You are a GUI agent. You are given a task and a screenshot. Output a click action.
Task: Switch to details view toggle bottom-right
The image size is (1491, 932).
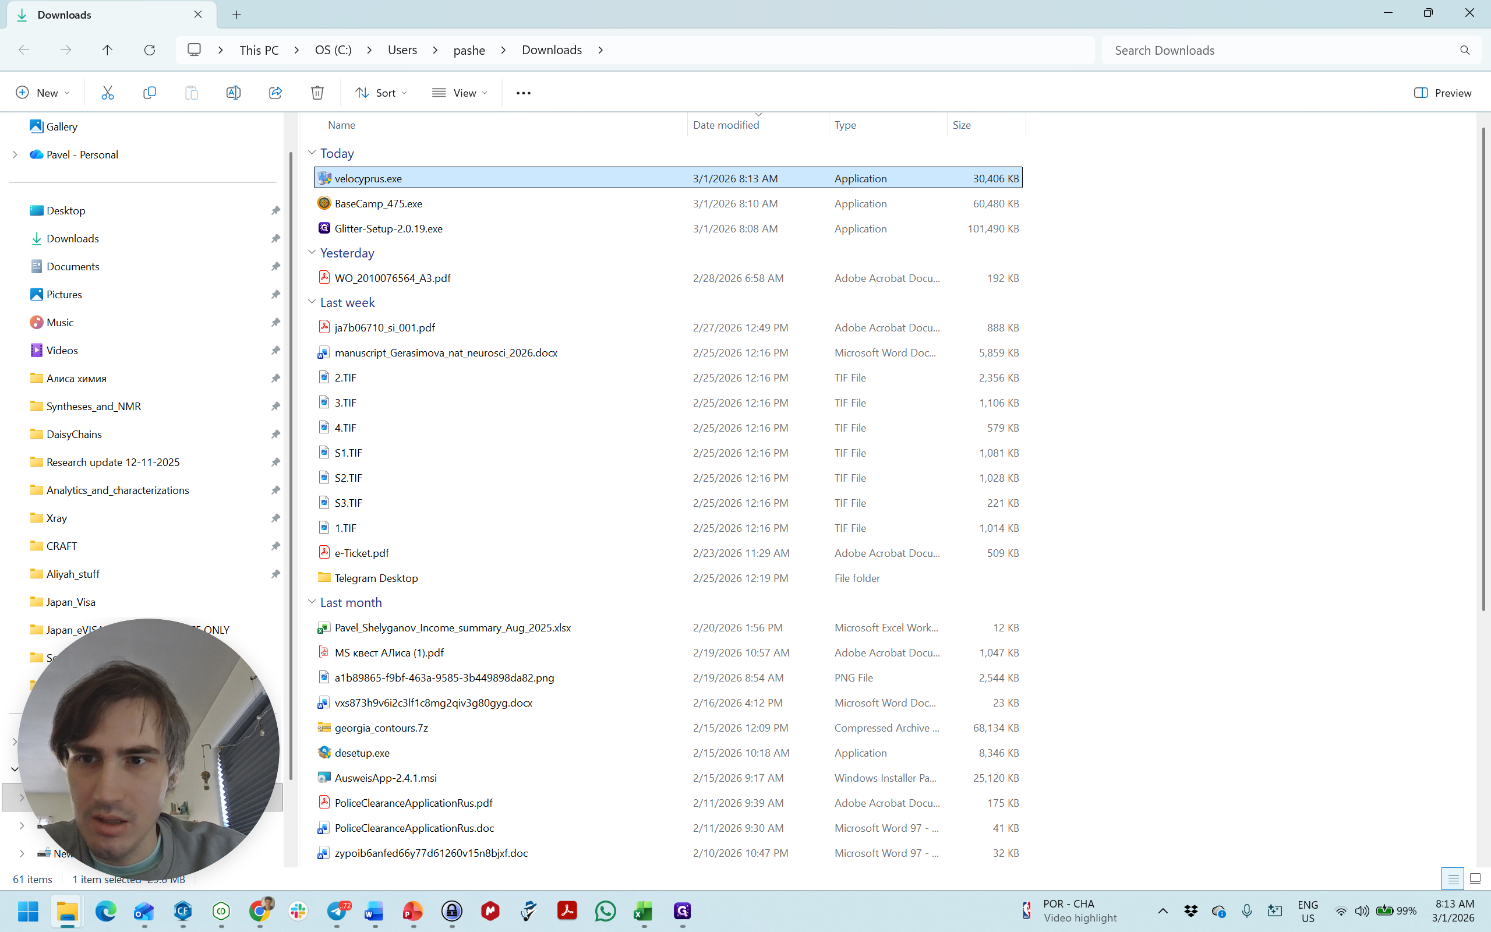click(1453, 878)
